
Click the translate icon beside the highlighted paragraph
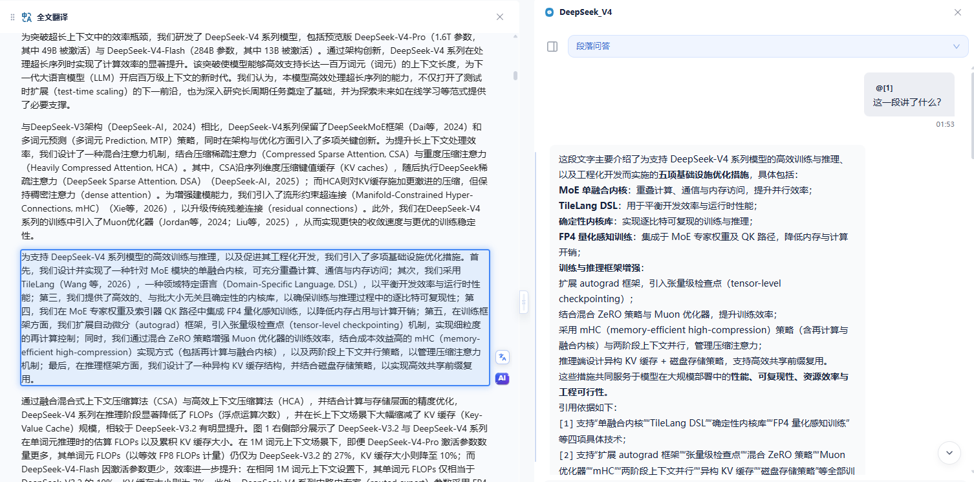tap(503, 356)
